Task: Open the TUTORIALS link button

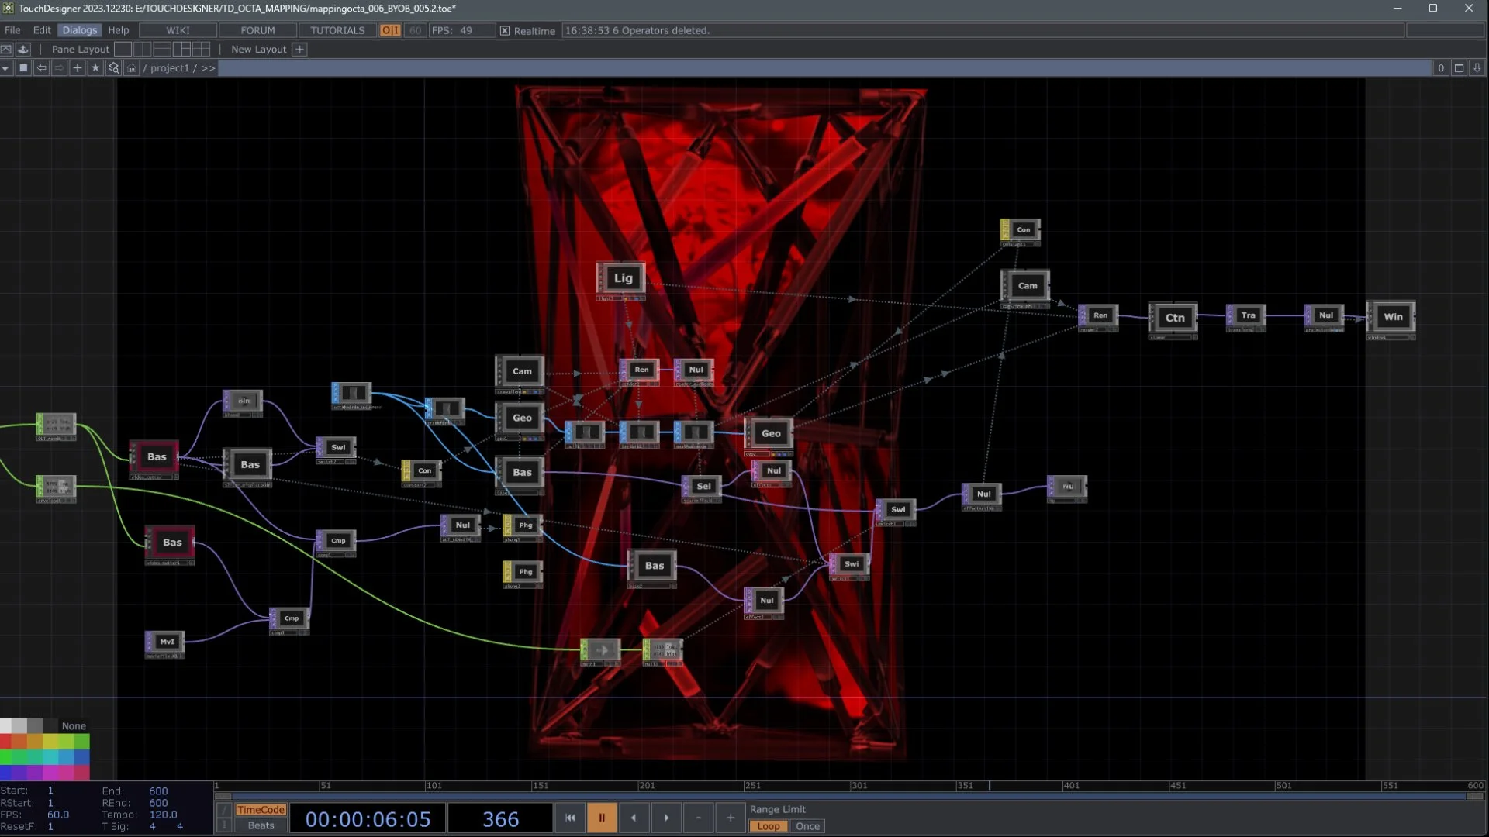Action: [337, 30]
